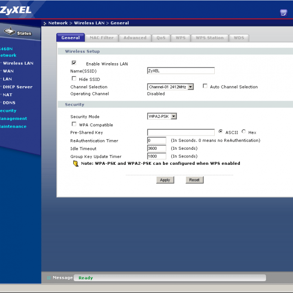Click the Reset button
Screen dimensions: 293x293
195,180
